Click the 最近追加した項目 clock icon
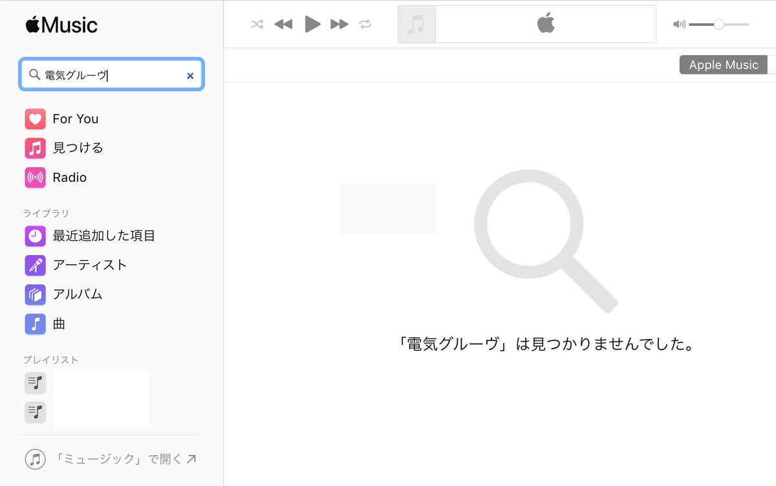776x486 pixels. click(35, 236)
